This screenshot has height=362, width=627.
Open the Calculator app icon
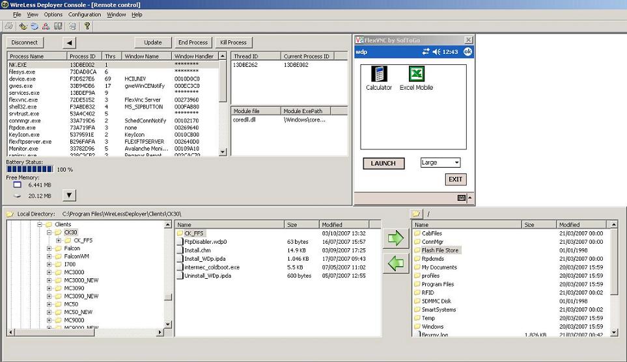pyautogui.click(x=378, y=74)
